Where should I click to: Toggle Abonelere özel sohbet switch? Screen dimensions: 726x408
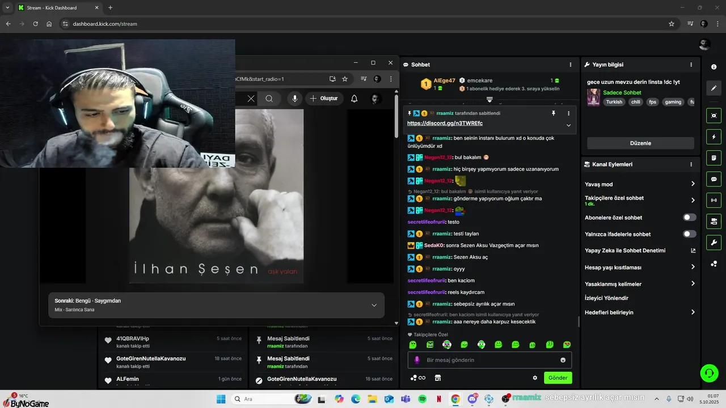click(689, 218)
